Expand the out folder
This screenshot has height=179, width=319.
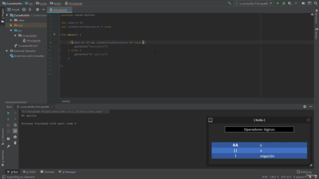click(x=11, y=25)
